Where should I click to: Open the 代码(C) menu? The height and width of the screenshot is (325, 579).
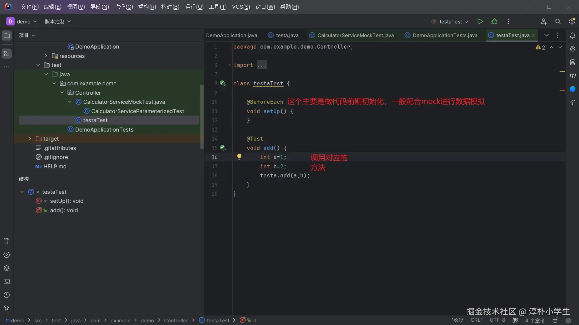coord(124,7)
